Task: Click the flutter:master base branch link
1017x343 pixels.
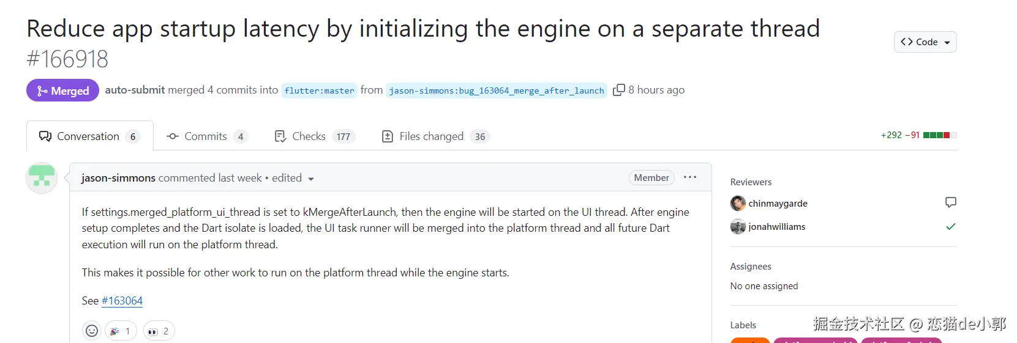Action: point(319,90)
